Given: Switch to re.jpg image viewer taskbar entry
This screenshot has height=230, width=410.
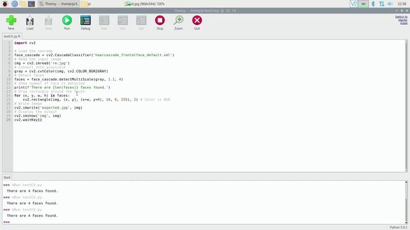Looking at the screenshot, I should (145, 4).
